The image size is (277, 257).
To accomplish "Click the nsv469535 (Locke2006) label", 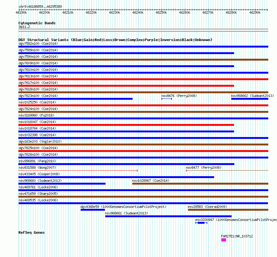I will click(x=38, y=200).
